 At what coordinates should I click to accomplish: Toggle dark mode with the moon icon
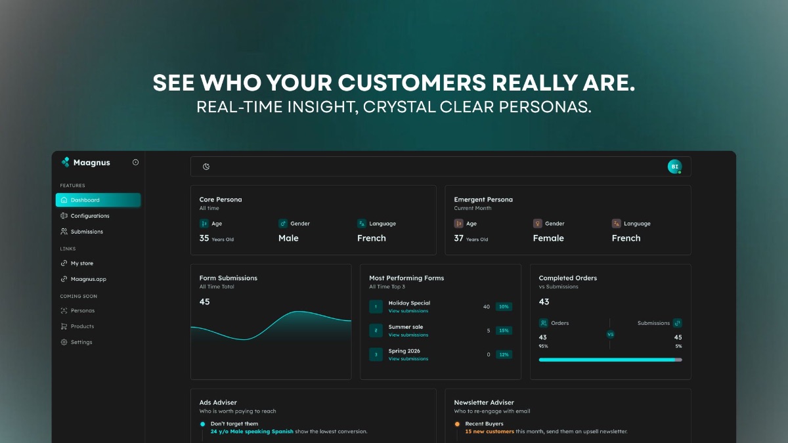tap(206, 166)
